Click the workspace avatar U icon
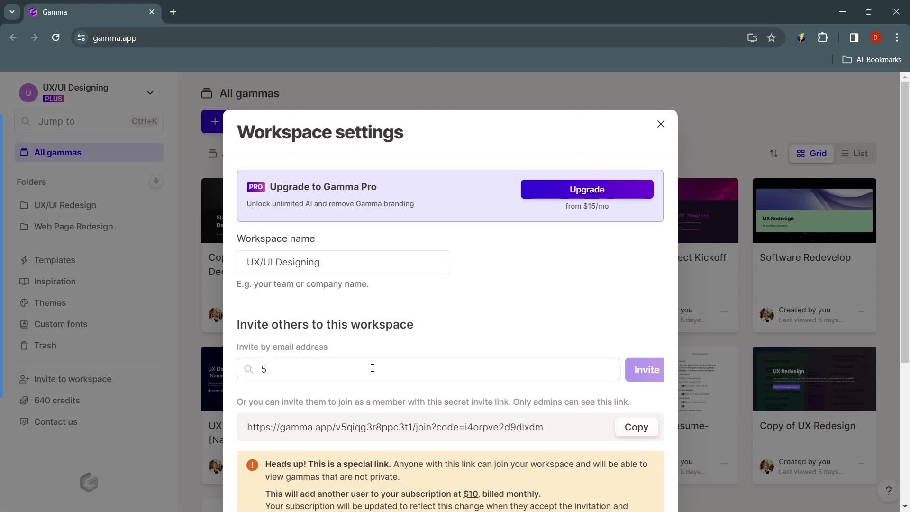Screen dimensions: 910x512 tap(28, 93)
